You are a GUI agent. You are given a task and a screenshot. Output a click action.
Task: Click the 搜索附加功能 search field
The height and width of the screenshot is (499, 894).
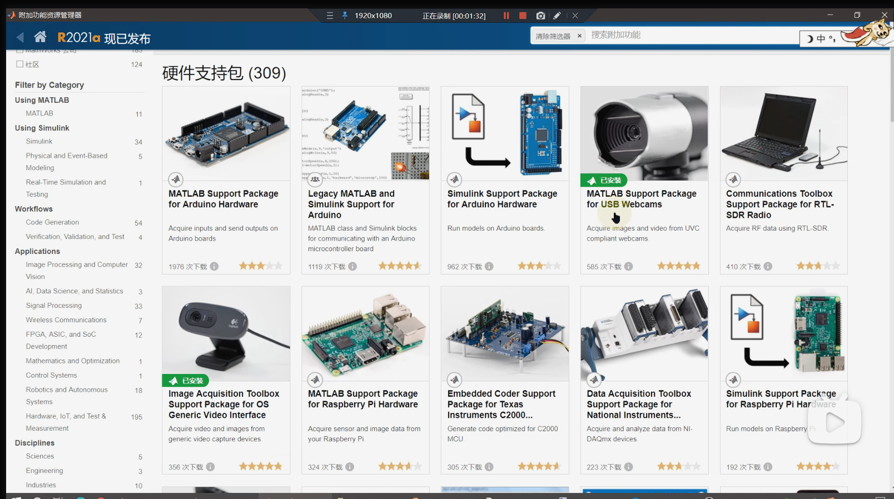click(689, 35)
